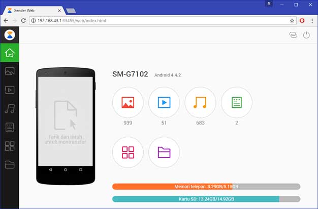Open a new browser tab

click(x=71, y=11)
